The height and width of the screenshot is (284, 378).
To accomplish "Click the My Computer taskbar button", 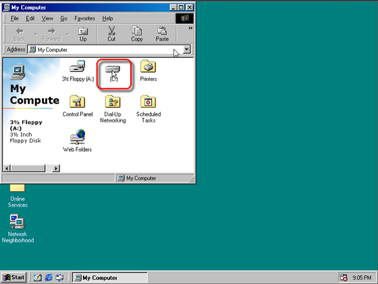I will click(x=110, y=277).
